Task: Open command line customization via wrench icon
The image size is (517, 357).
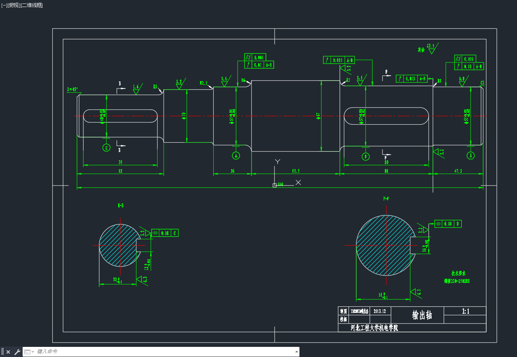Action: (x=17, y=352)
